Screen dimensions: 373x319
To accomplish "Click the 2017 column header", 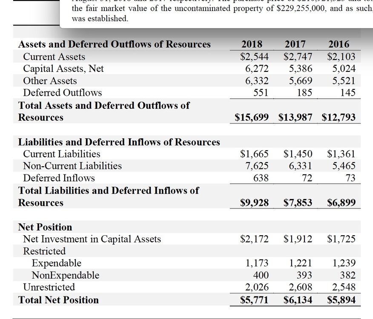I will 295,44.
